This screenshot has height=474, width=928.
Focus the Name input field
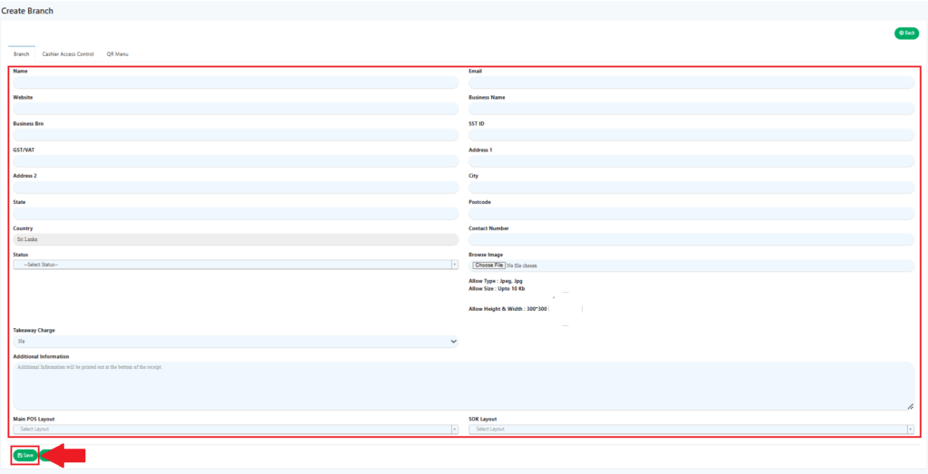236,82
